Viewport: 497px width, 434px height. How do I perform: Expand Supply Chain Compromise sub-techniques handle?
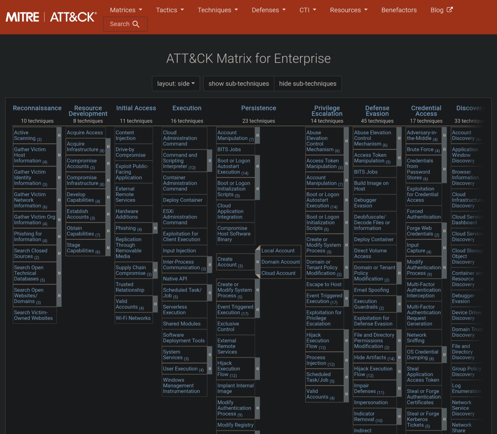155,270
